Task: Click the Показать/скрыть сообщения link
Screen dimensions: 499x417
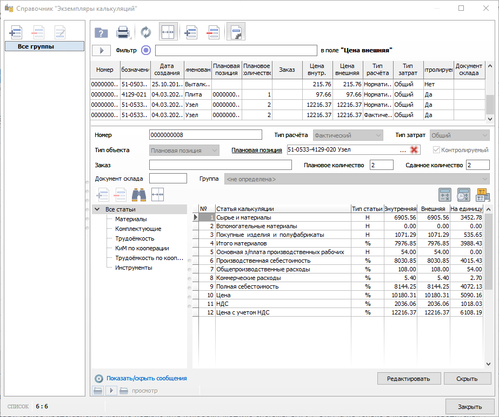Action: pos(147,379)
